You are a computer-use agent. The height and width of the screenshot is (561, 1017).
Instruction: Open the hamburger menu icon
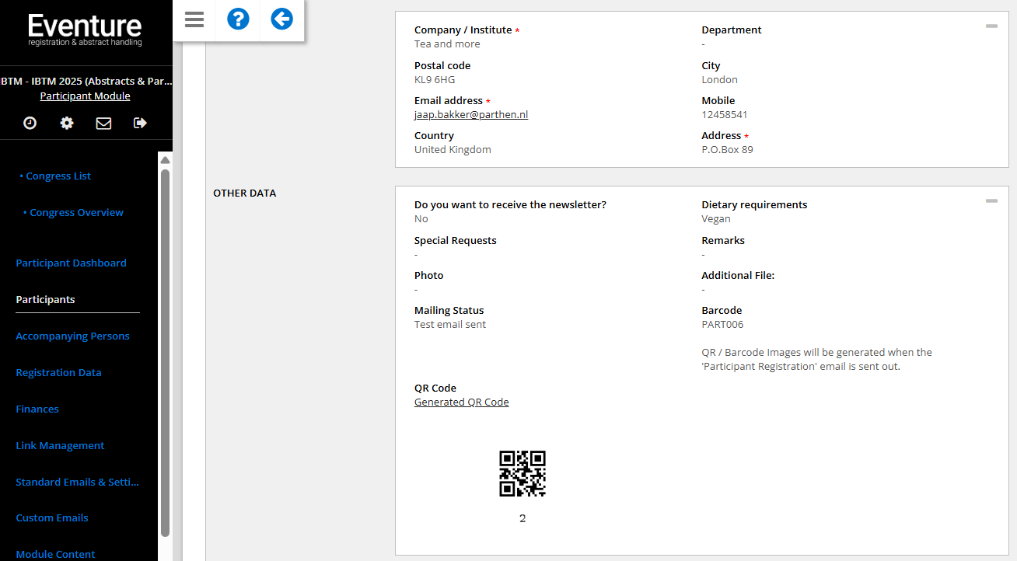point(194,19)
